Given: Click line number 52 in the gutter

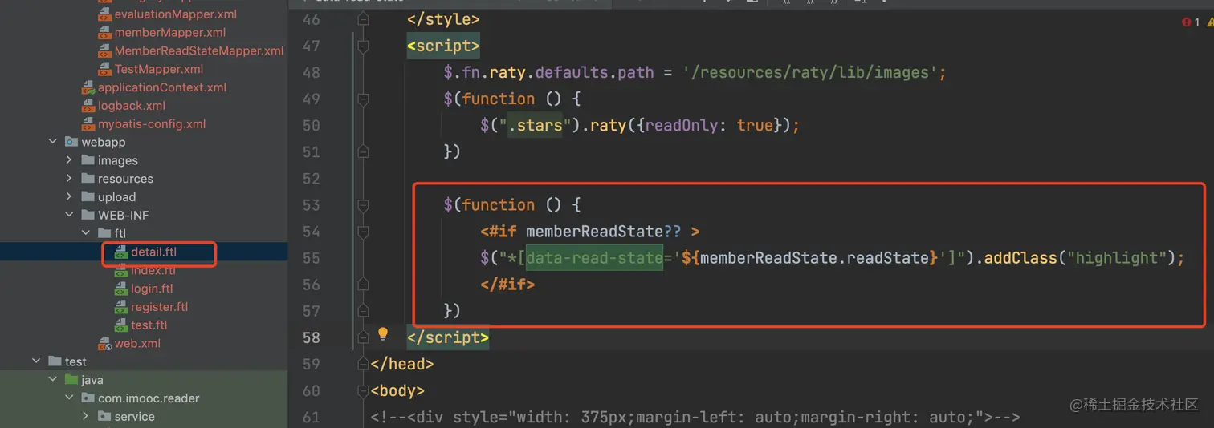Looking at the screenshot, I should [x=311, y=179].
